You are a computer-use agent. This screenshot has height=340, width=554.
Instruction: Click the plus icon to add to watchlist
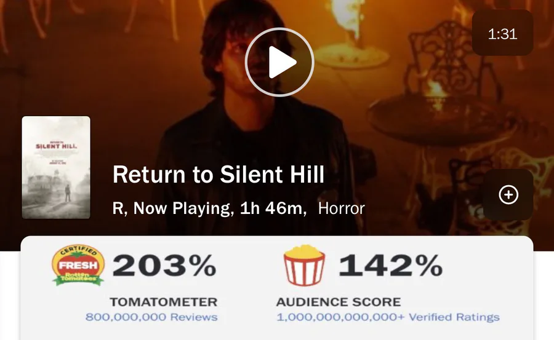point(508,195)
